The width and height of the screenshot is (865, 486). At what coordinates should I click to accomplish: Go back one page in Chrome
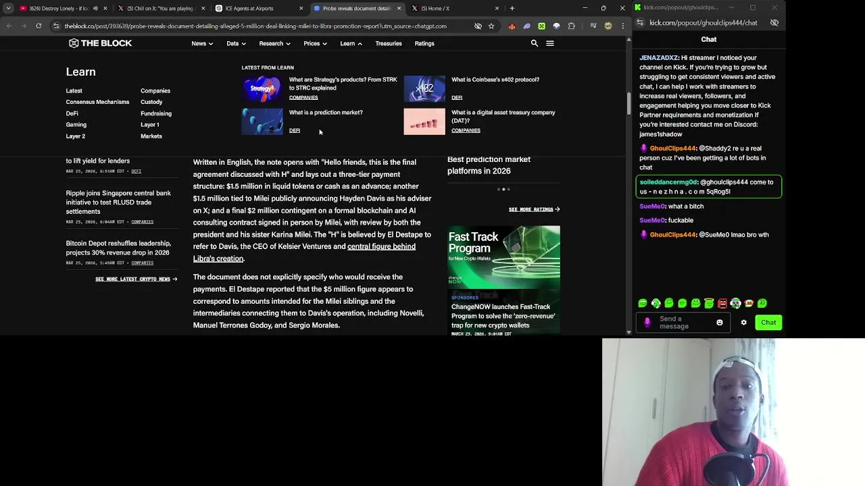[9, 26]
